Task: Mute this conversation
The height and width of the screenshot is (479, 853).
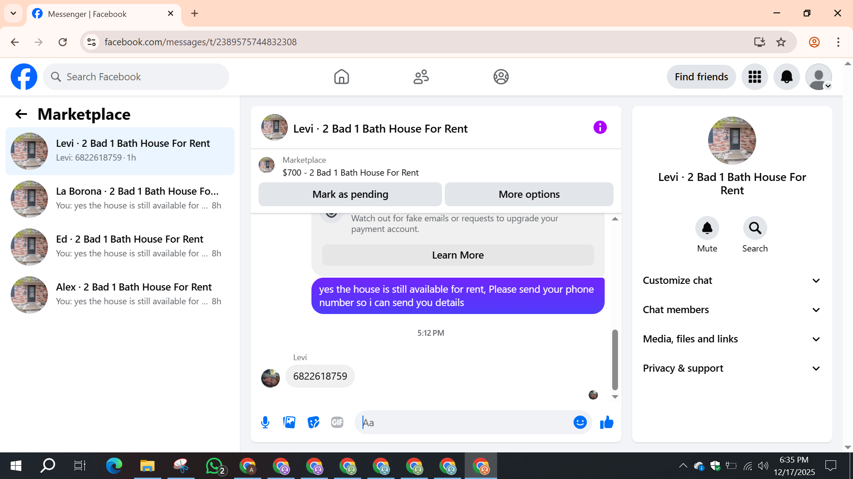Action: click(x=707, y=228)
